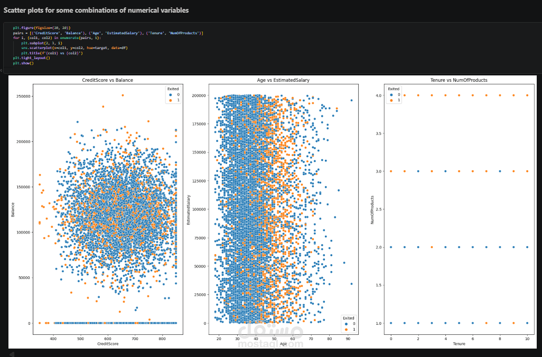Viewport: 542px width, 357px height.
Task: Click the Exited legend in Tenure vs NumOfProducts plot
Action: [x=394, y=94]
